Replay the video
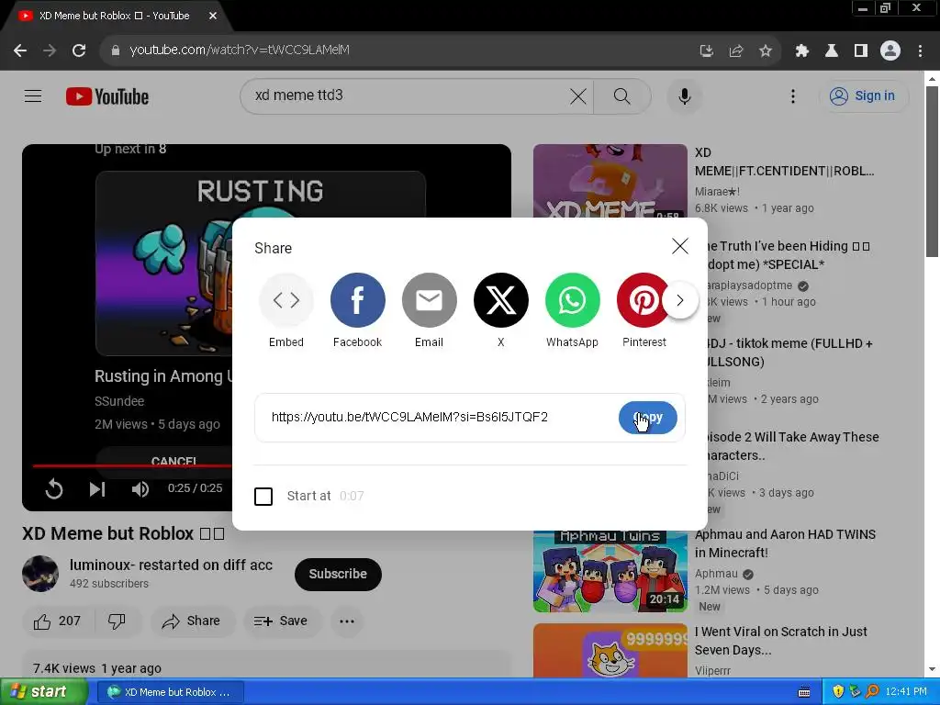This screenshot has width=940, height=705. [54, 488]
